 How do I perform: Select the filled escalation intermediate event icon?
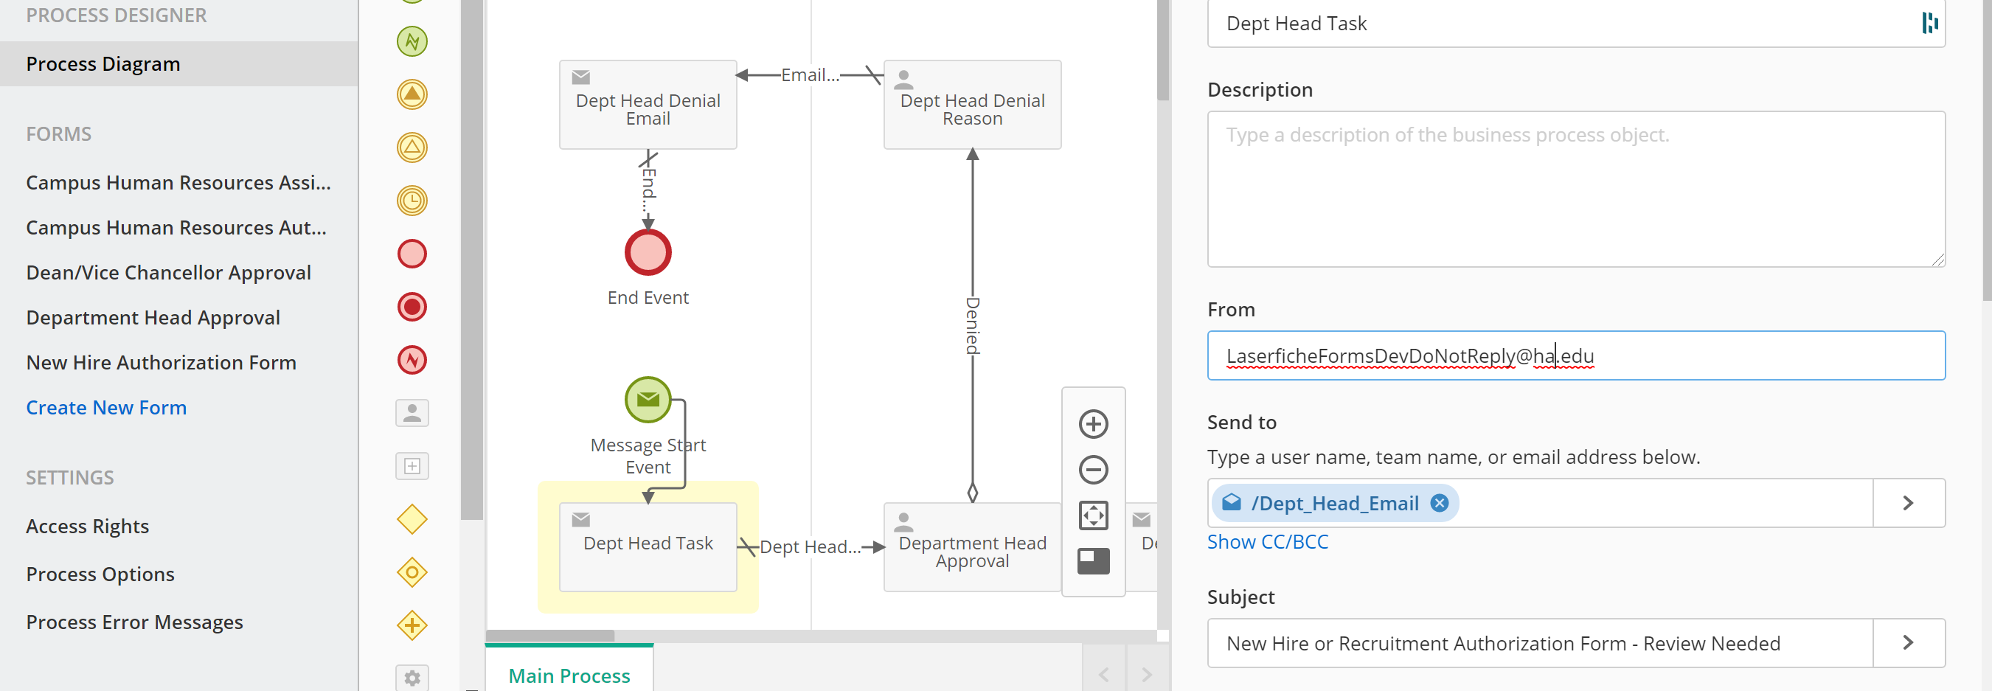(x=412, y=94)
